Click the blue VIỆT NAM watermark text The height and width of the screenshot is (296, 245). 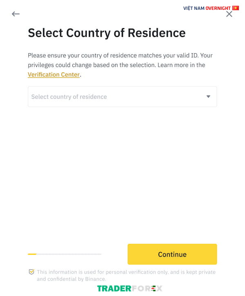194,8
